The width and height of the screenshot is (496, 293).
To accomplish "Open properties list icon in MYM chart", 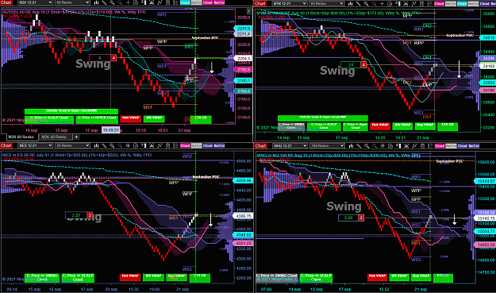I will [430, 3].
